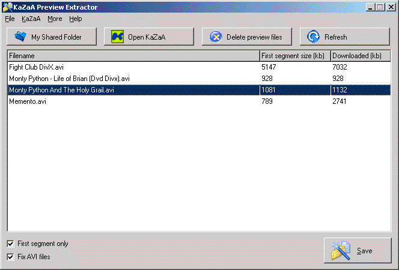The image size is (399, 270).
Task: Click the KaZaA Preview Extractor title bar icon
Action: [x=7, y=7]
